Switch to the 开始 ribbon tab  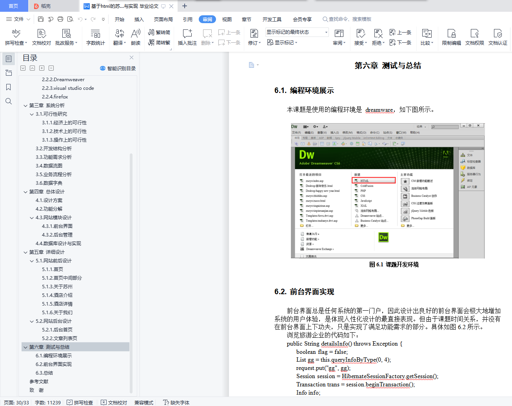(120, 19)
